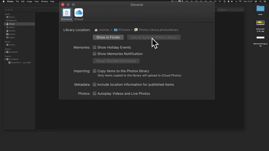Open Imports in the sidebar
This screenshot has width=269, height=151.
pos(12,34)
